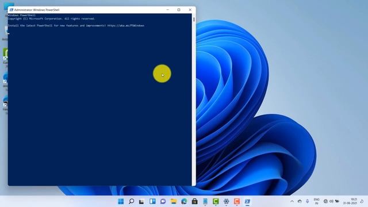Select PowerShell icon on taskbar

(x=247, y=201)
